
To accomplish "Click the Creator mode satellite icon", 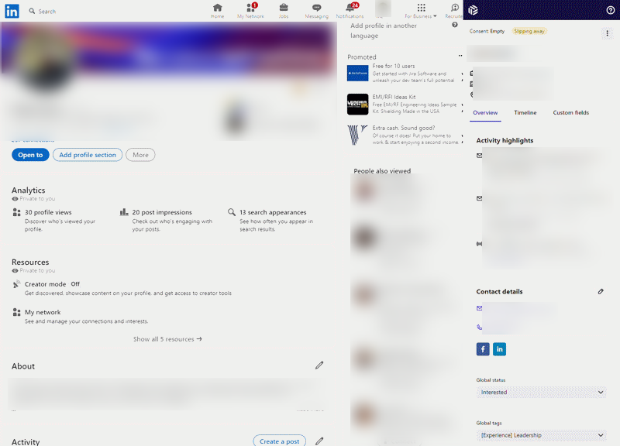I will pyautogui.click(x=16, y=284).
